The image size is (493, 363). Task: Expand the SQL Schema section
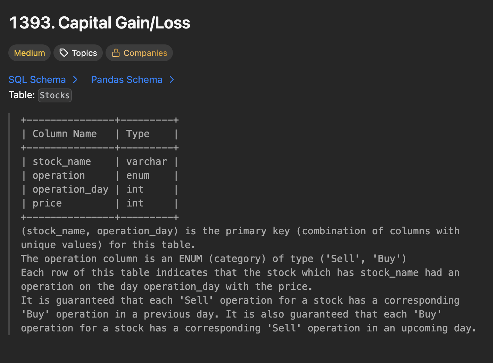tap(37, 79)
